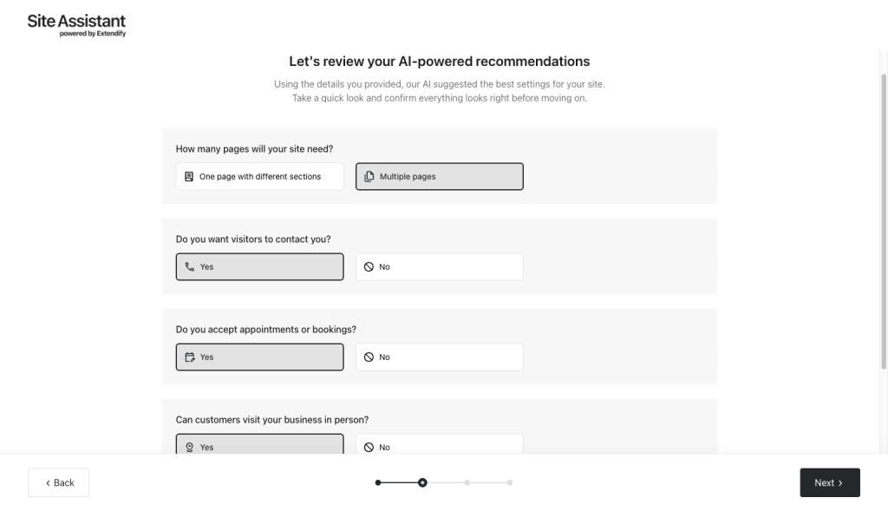Screen dimensions: 888x511
Task: Click the location pin icon
Action: 190,447
